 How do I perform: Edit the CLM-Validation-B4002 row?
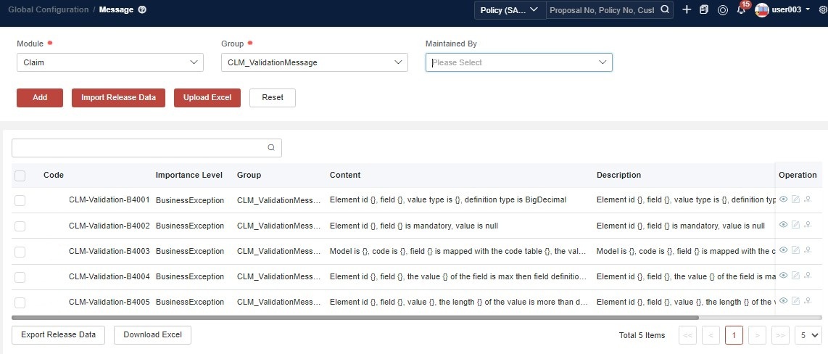pyautogui.click(x=795, y=225)
